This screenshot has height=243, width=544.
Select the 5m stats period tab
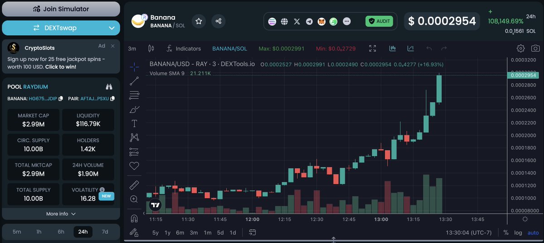17,232
